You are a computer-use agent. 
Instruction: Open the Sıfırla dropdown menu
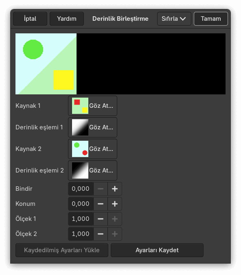tap(174, 19)
